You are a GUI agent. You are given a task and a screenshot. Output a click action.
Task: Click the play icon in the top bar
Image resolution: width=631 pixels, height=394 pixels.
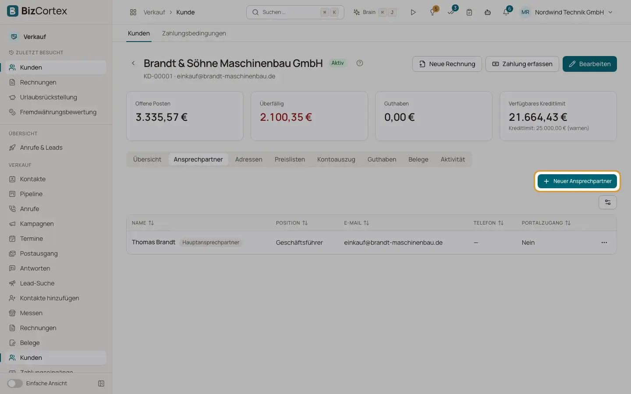click(x=413, y=12)
